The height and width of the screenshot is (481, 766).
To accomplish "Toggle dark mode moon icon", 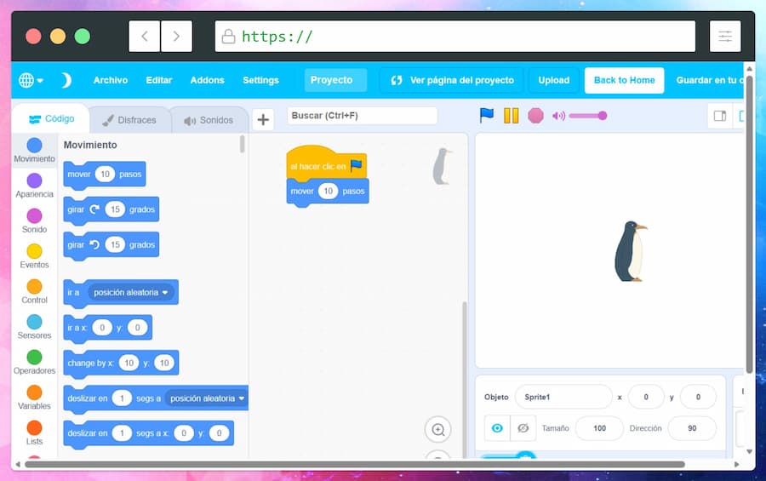I will click(66, 80).
